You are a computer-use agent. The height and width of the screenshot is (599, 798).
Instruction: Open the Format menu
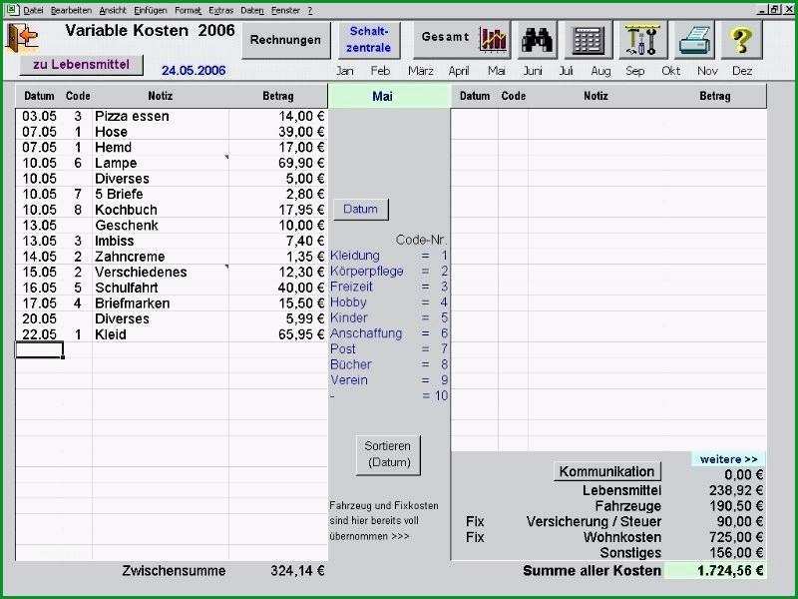(x=188, y=10)
